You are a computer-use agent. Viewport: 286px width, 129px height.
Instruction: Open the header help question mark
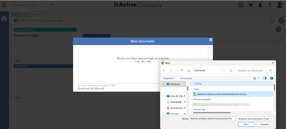[x=270, y=5]
